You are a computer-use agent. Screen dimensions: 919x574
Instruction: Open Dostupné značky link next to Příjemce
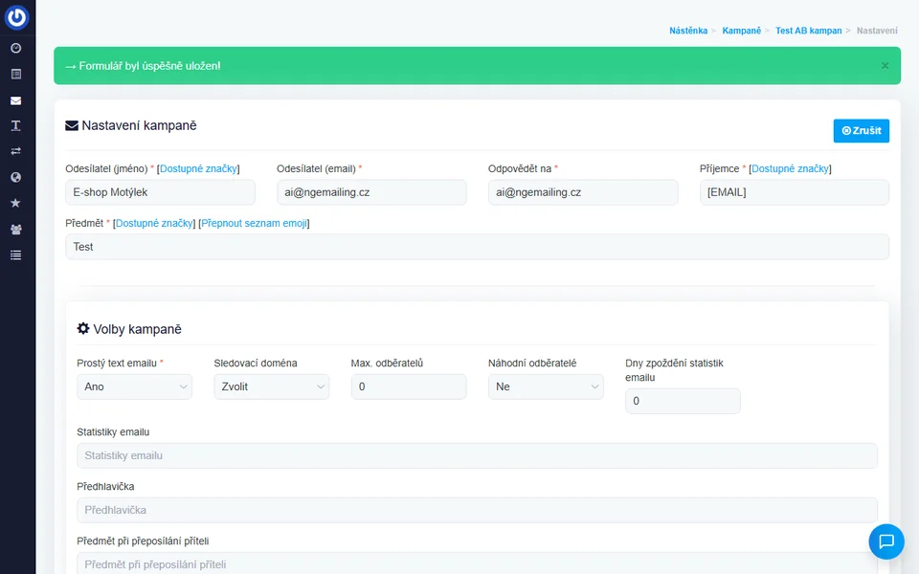point(790,168)
